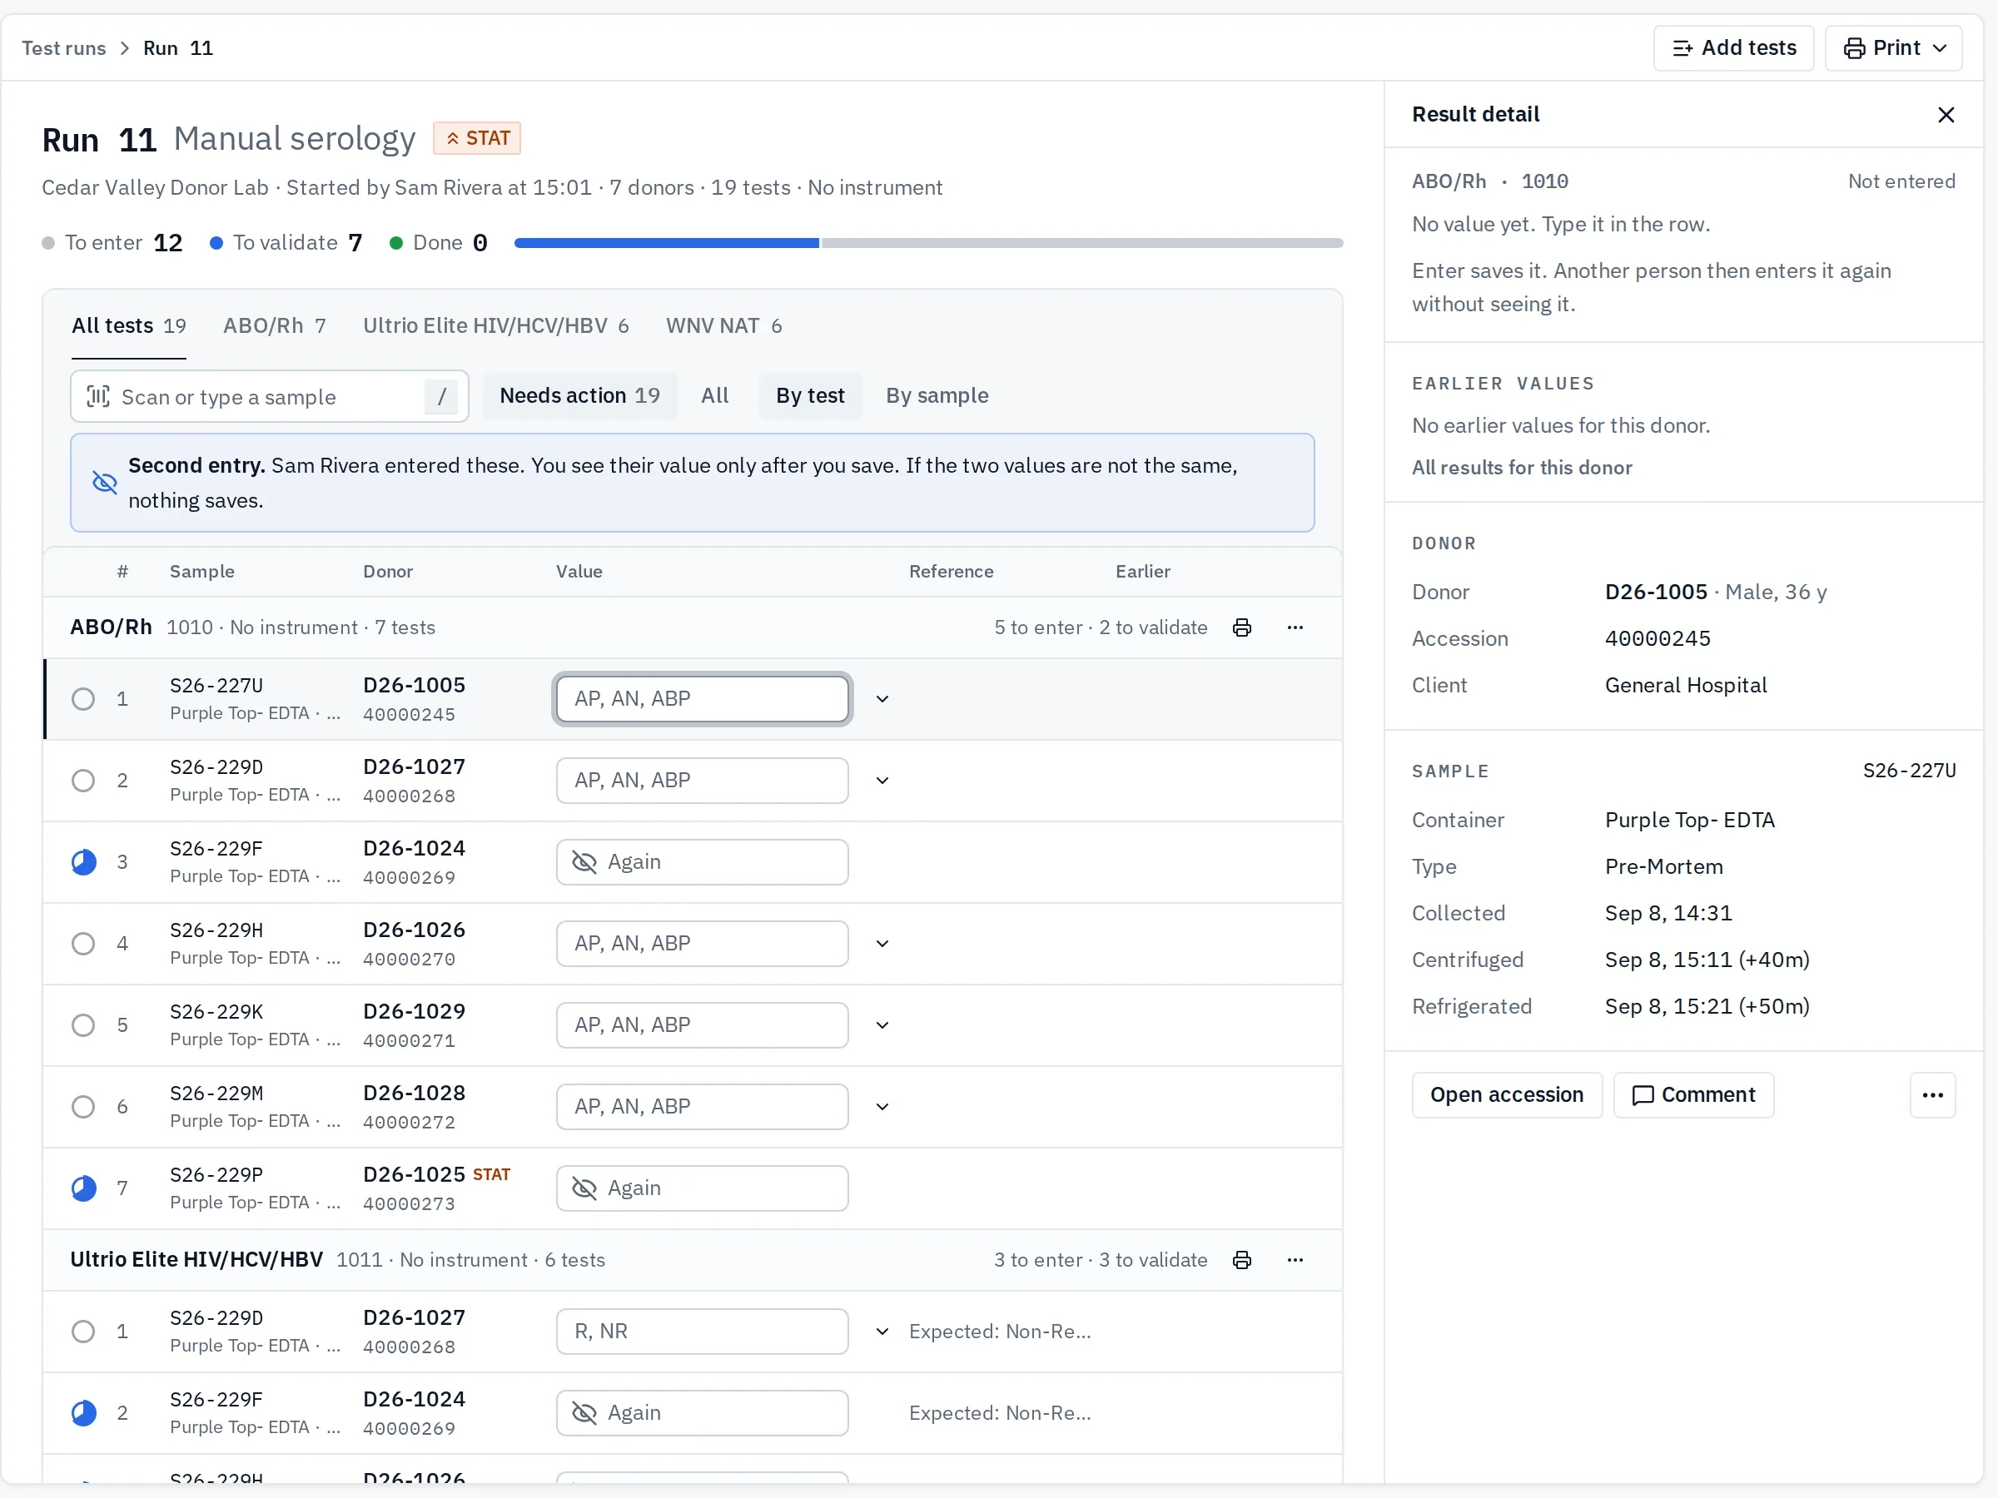This screenshot has width=1998, height=1498.
Task: Click the slash shortcut key in search box
Action: pos(440,396)
